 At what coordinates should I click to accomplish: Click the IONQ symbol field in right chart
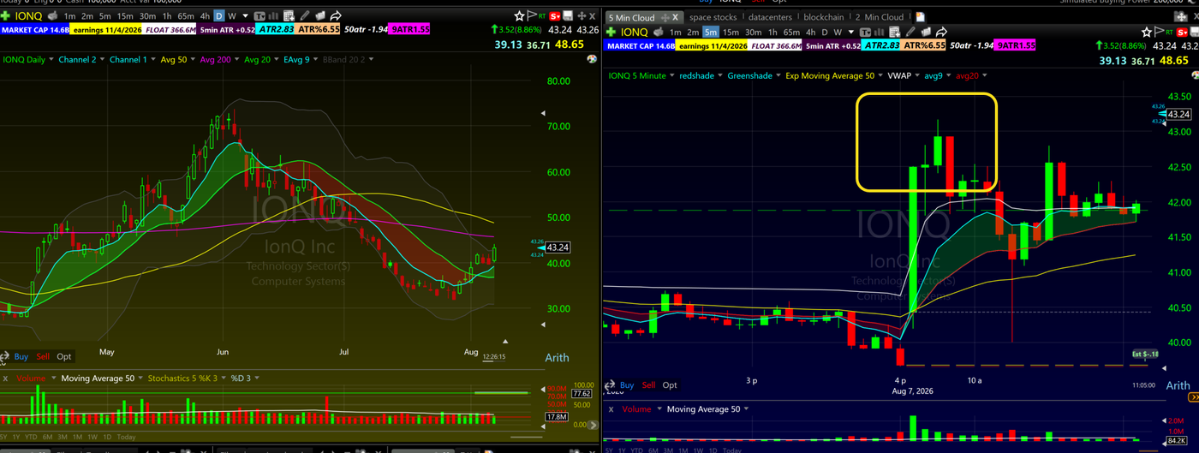pyautogui.click(x=635, y=32)
